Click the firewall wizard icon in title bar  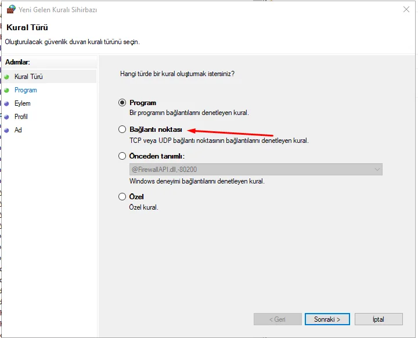coord(11,9)
